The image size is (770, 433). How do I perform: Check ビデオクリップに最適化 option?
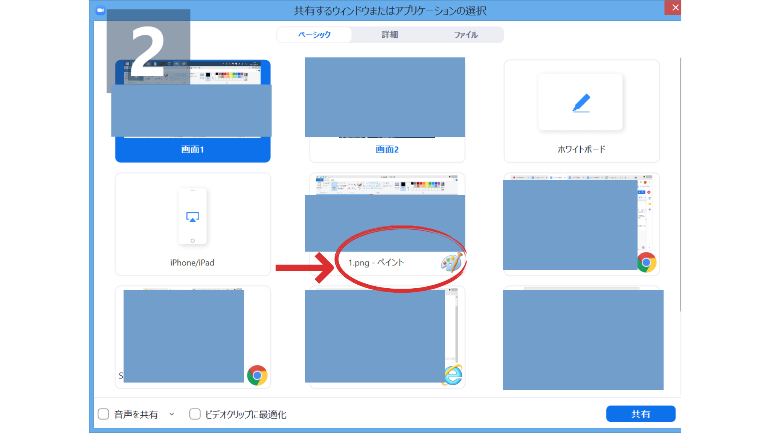[195, 414]
